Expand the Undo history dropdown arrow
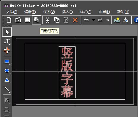The height and width of the screenshot is (117, 138). pos(93,20)
